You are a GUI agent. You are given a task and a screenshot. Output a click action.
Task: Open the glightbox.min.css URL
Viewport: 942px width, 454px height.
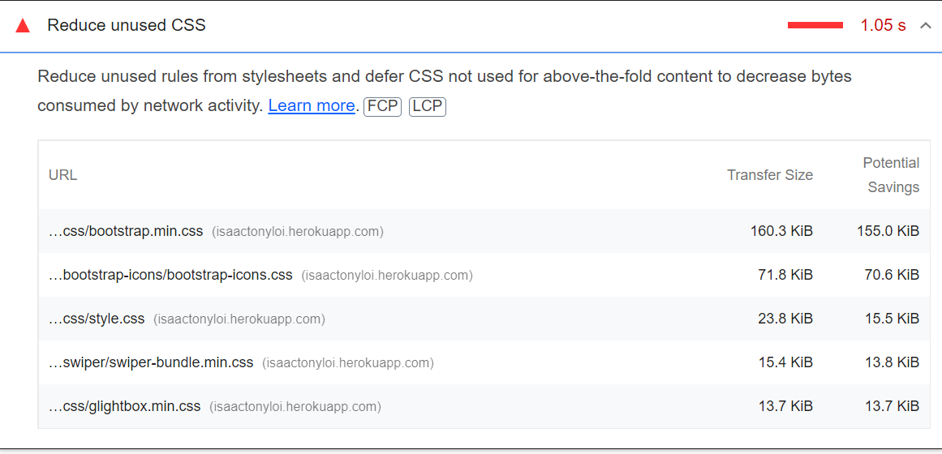pyautogui.click(x=124, y=406)
